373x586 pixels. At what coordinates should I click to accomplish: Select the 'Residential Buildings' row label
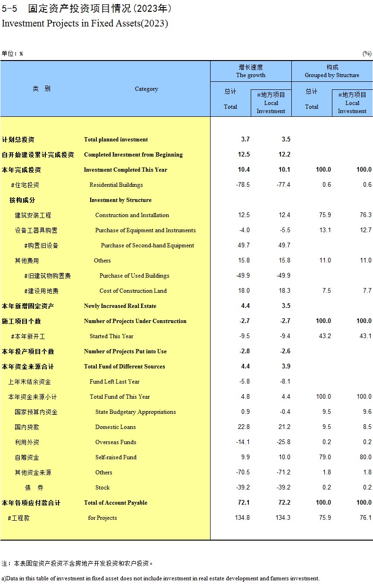click(x=116, y=185)
